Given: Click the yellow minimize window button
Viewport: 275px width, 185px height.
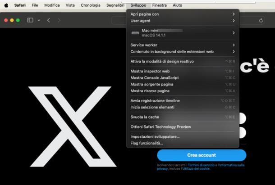Looking at the screenshot, I should pyautogui.click(x=12, y=20).
